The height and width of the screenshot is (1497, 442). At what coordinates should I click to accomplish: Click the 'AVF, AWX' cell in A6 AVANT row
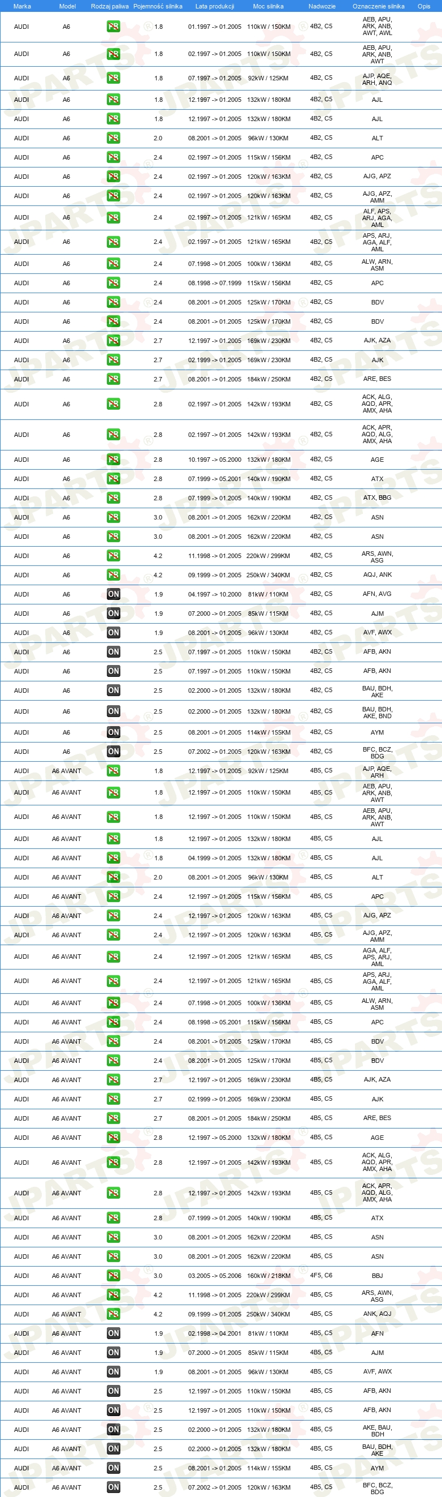[x=377, y=1371]
